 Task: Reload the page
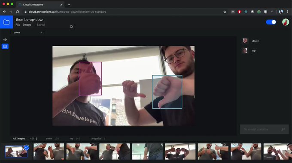coord(17,12)
